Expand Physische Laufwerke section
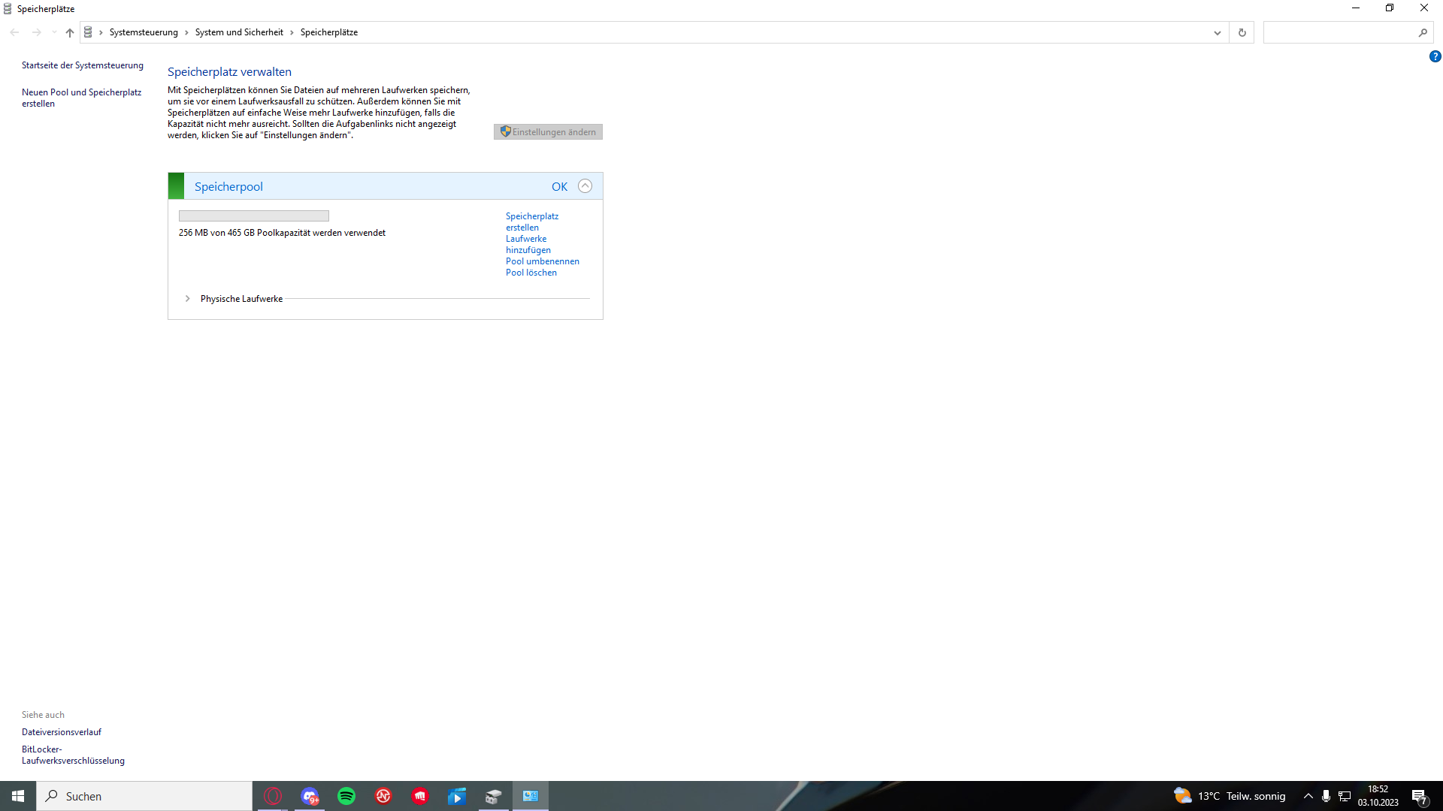Screen dimensions: 1443x811 (188, 299)
